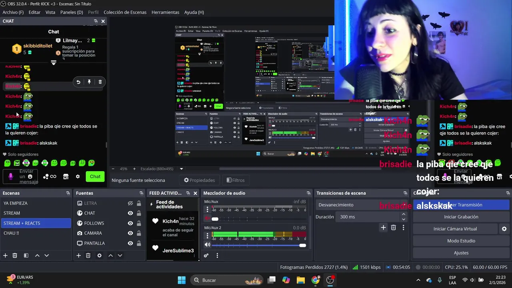Float the Mezclador de audio panel

click(308, 193)
